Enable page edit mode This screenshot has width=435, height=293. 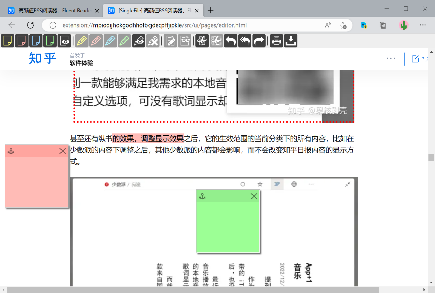click(171, 41)
